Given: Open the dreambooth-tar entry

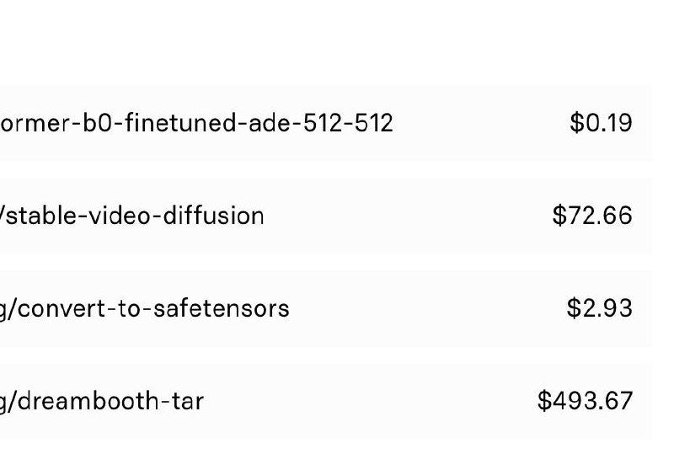Looking at the screenshot, I should 102,400.
